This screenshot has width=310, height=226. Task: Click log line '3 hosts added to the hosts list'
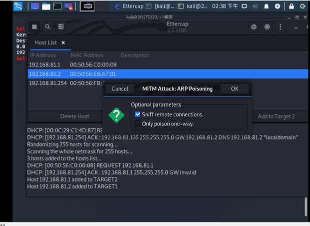64,159
